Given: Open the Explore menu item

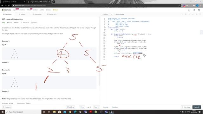Looking at the screenshot, I should click(15, 10).
